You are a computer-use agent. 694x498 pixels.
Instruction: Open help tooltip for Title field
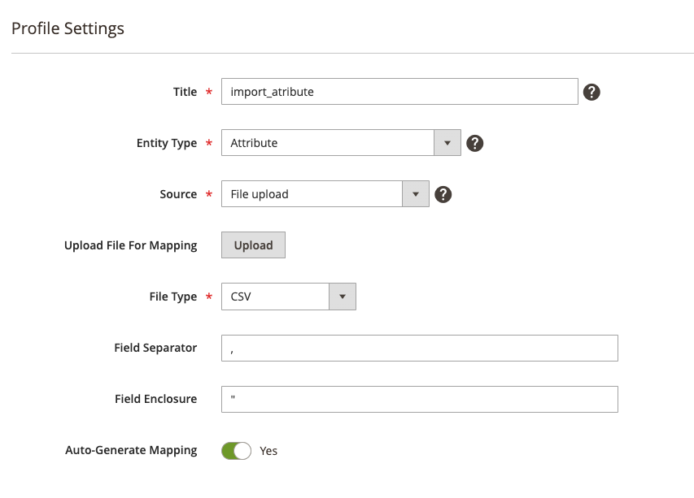[x=591, y=92]
